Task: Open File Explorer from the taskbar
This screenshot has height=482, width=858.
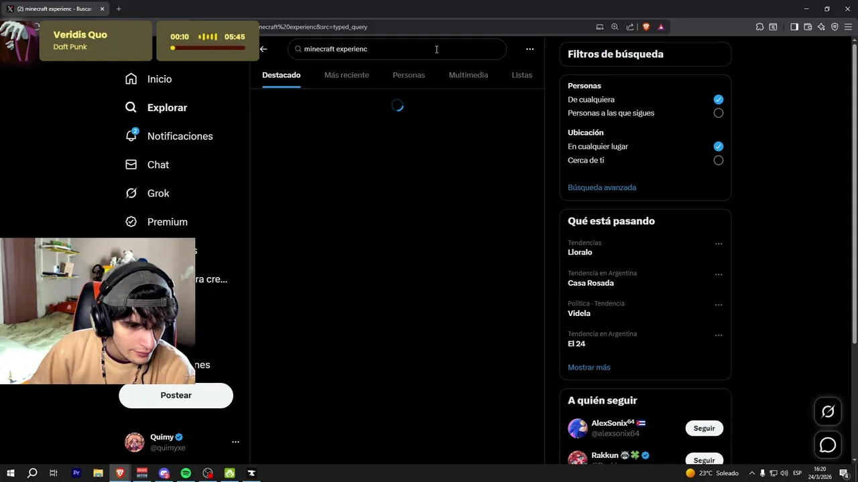Action: point(98,473)
